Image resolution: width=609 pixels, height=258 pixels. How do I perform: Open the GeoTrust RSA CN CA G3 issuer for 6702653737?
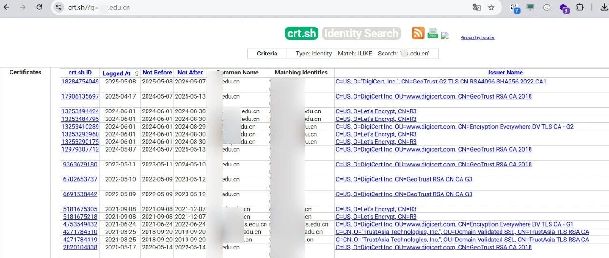(x=404, y=179)
